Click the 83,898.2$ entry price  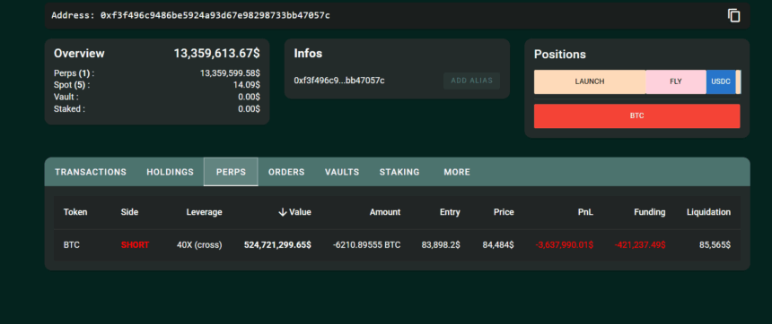click(441, 244)
